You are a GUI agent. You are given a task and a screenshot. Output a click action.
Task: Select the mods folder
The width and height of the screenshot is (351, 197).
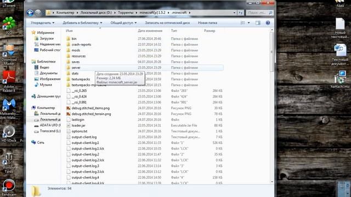[x=76, y=50]
